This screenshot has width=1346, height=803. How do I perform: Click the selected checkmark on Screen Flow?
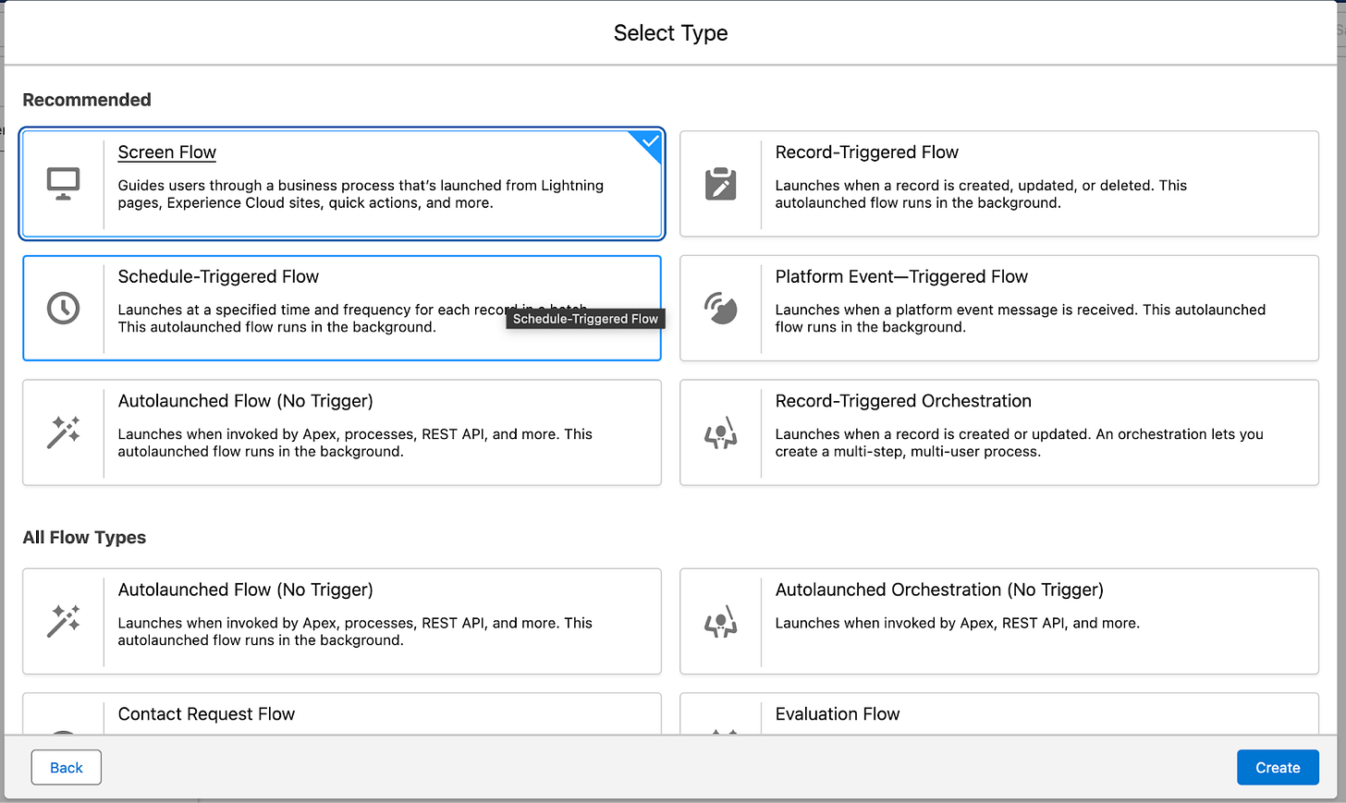click(650, 141)
